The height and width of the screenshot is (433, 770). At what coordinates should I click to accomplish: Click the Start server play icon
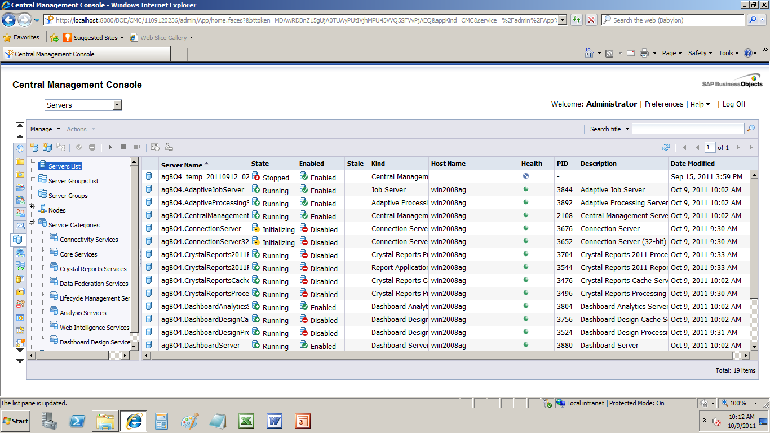pos(110,147)
